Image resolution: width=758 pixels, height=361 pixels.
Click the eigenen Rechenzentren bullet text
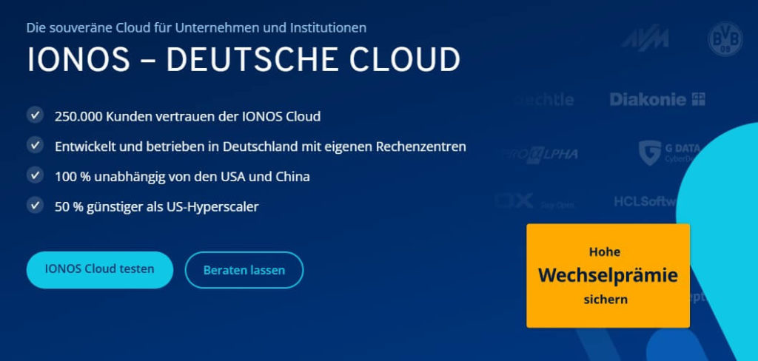[x=260, y=146]
